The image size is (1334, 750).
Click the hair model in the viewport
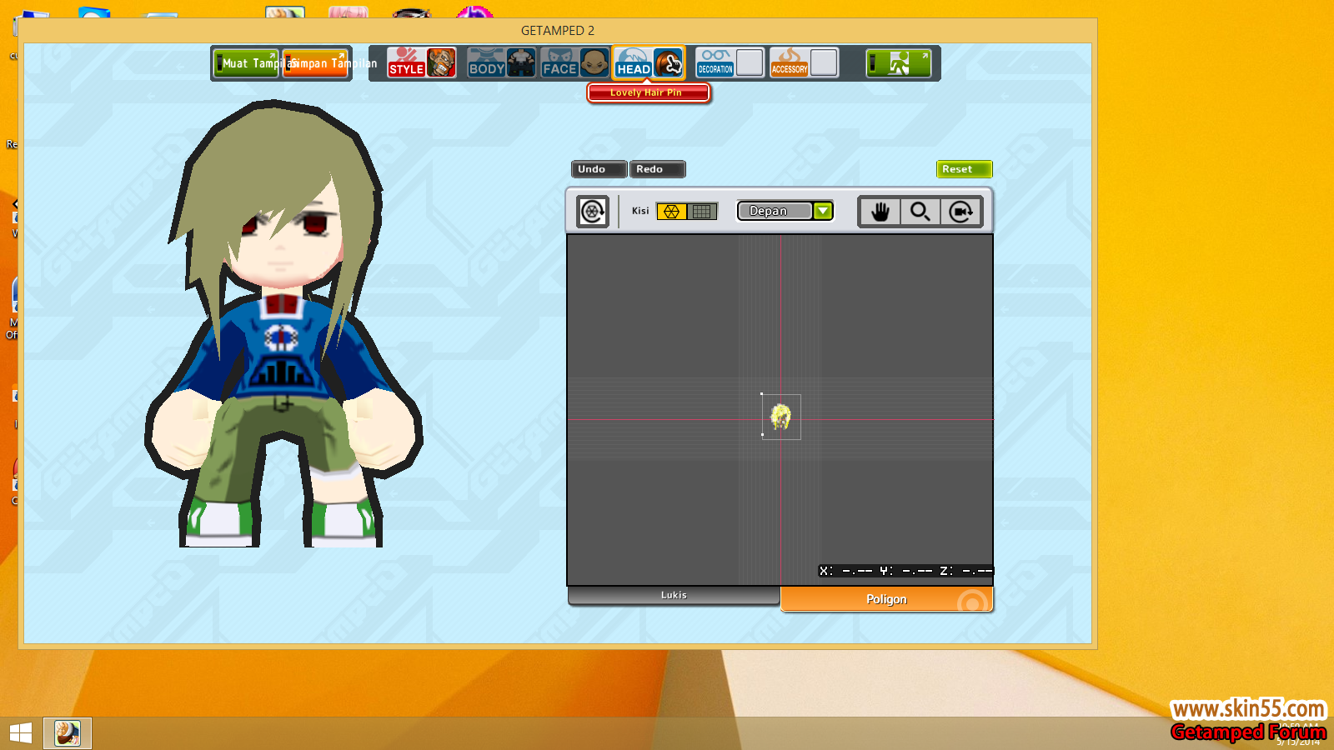coord(780,417)
